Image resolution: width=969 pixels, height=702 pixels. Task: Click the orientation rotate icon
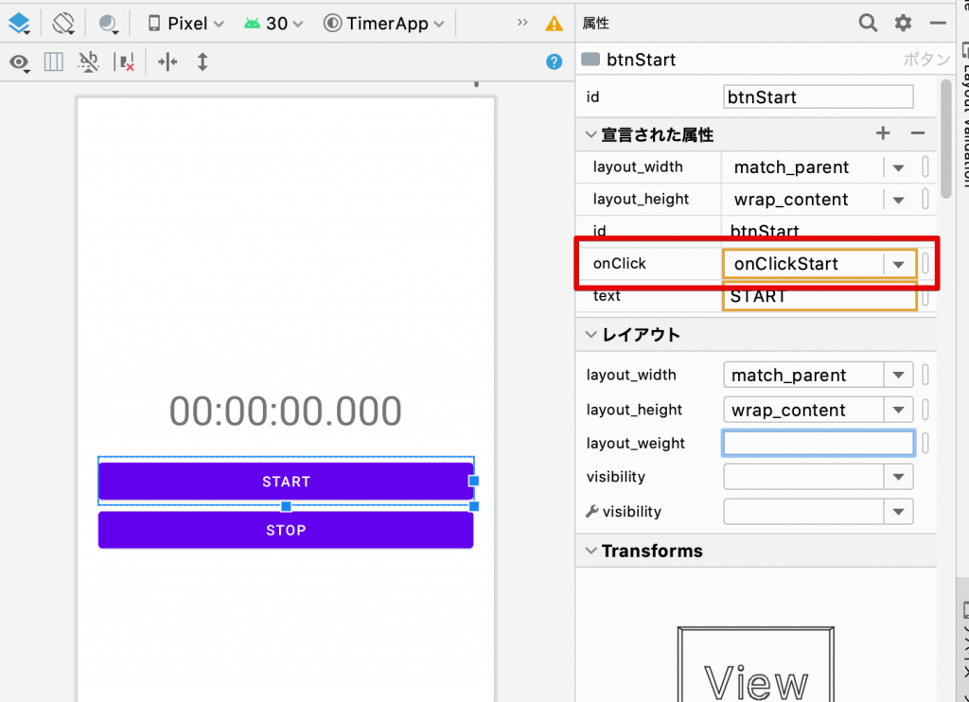coord(63,24)
